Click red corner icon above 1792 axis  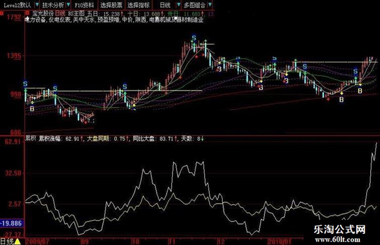(x=2, y=13)
